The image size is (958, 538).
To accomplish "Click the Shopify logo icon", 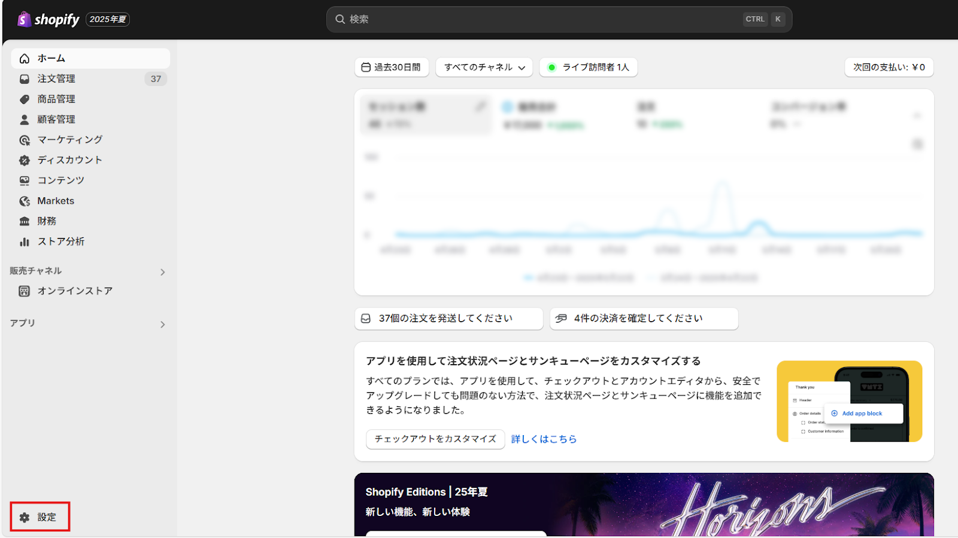I will coord(24,19).
